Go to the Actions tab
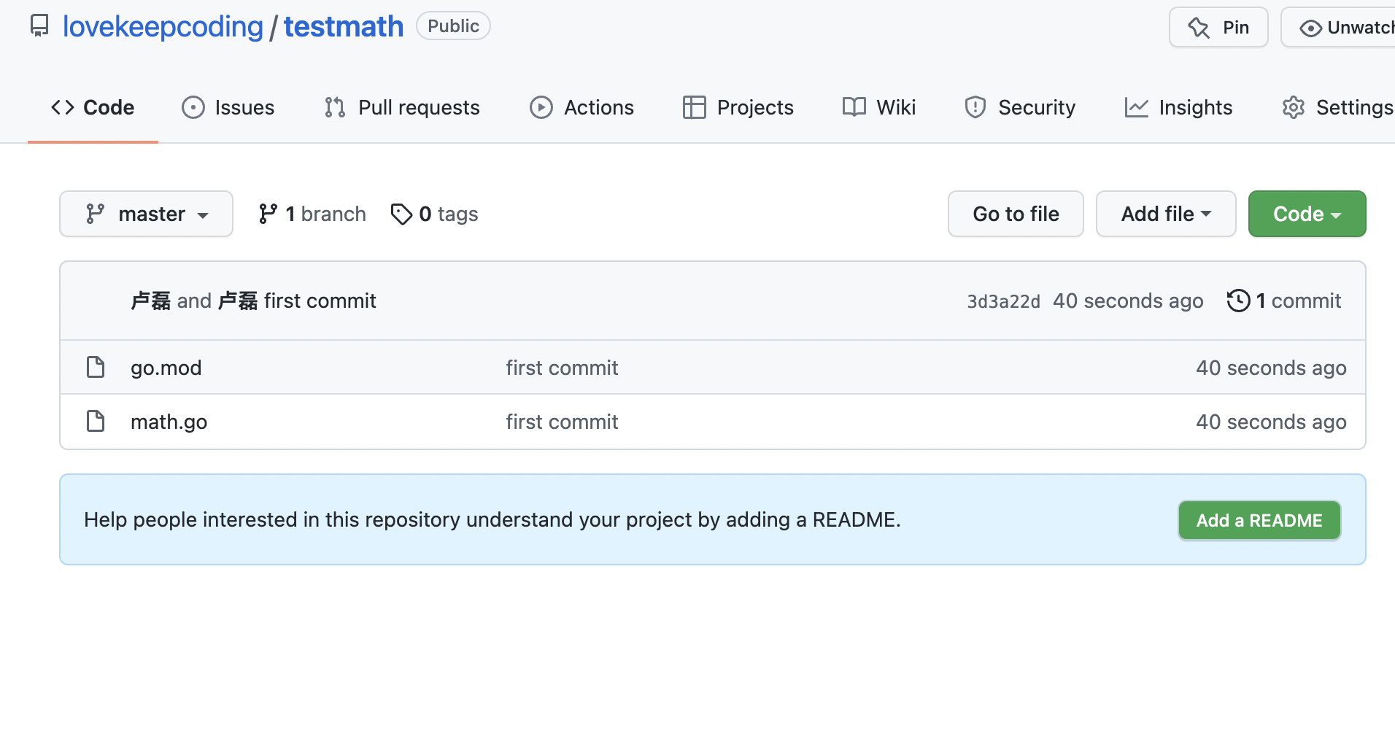Viewport: 1395px width, 747px height. tap(581, 107)
